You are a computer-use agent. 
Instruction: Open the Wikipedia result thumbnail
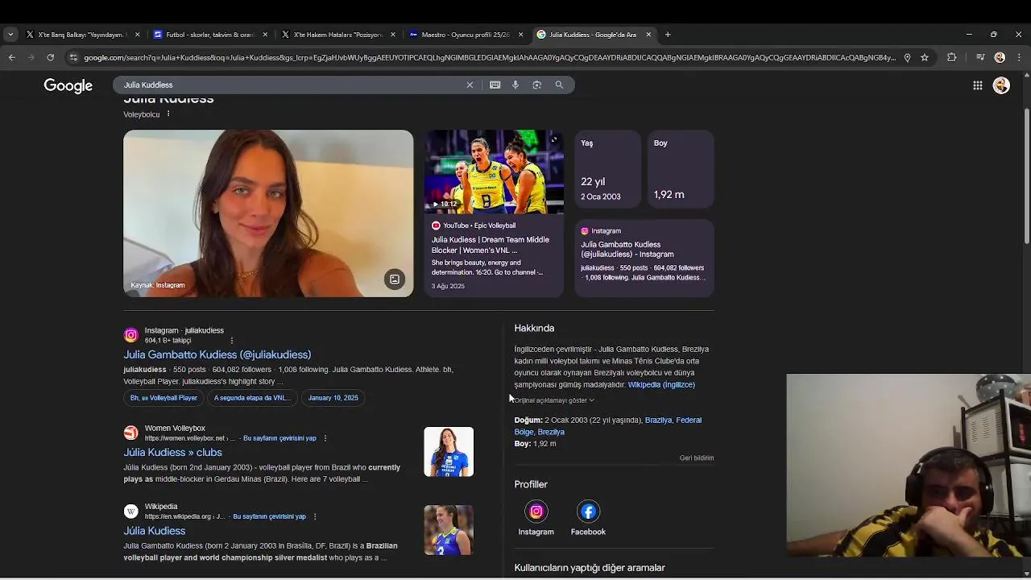(449, 530)
